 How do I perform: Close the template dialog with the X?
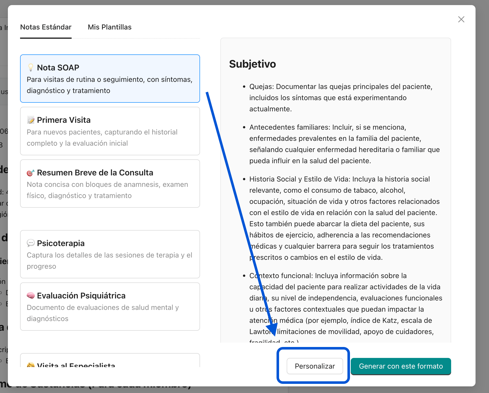[x=461, y=19]
